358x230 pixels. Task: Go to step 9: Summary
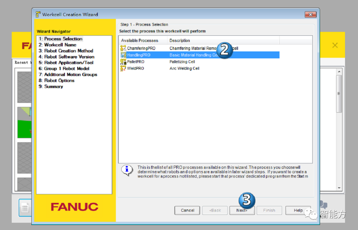[x=51, y=87]
